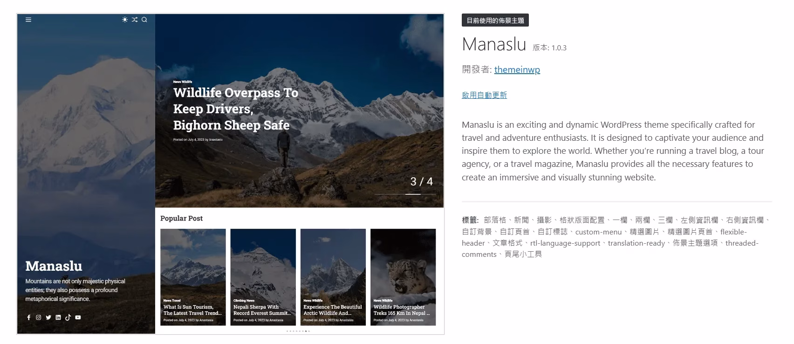Open the Wildlife Photographer snow leopard thumbnail
Screen dimensions: 794x344
click(403, 277)
